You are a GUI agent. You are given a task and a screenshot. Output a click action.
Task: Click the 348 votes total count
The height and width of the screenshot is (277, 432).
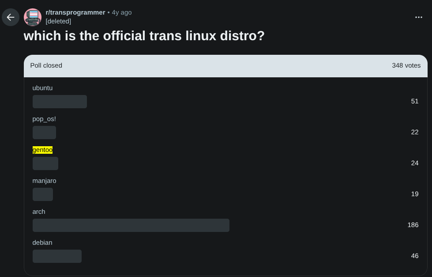click(406, 65)
